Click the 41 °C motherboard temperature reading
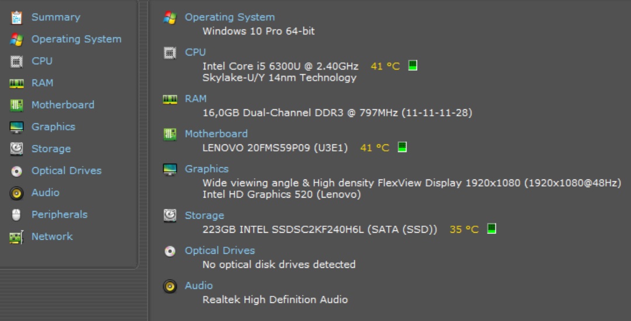 coord(375,148)
